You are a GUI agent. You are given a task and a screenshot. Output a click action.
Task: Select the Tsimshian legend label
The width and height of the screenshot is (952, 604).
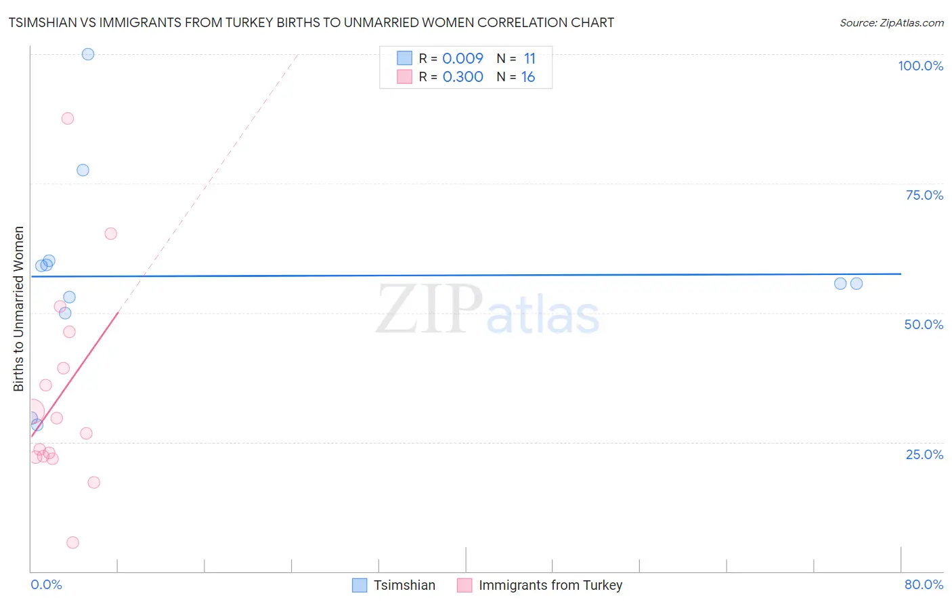click(x=404, y=585)
